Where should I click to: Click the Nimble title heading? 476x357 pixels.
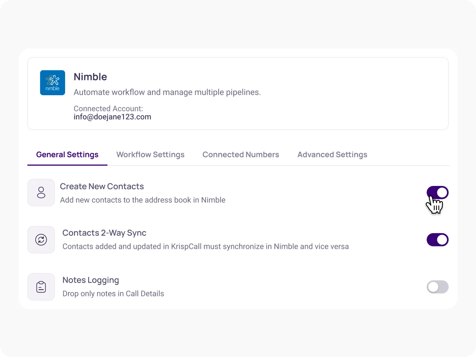(90, 77)
